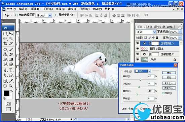This screenshot has width=185, height=122.
Task: Select the Healing Brush tool
Action: click(5, 49)
